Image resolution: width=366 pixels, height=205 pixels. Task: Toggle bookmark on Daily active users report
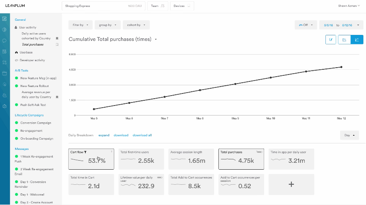tap(57, 38)
